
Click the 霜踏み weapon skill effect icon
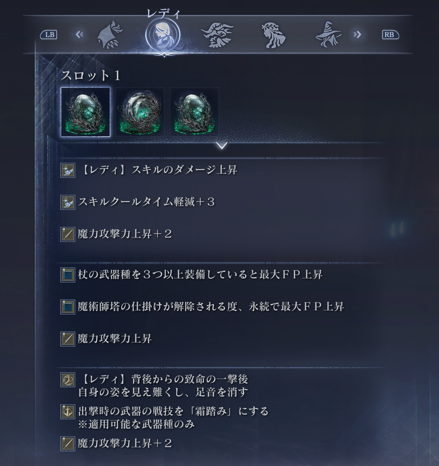coord(68,412)
